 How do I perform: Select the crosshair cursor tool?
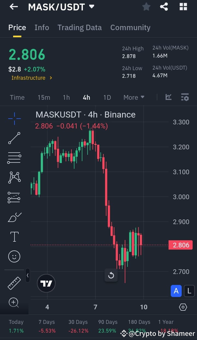[x=14, y=118]
